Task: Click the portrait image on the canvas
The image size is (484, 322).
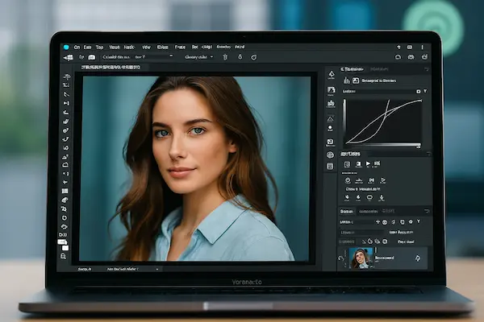Action: pyautogui.click(x=195, y=168)
